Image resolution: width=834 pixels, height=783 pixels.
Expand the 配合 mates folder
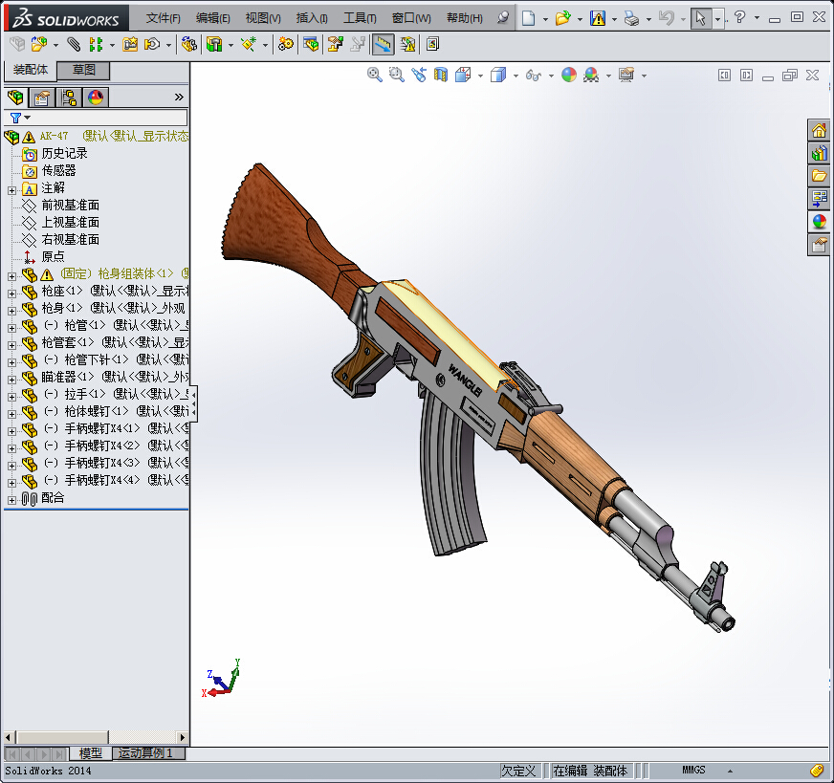(11, 500)
